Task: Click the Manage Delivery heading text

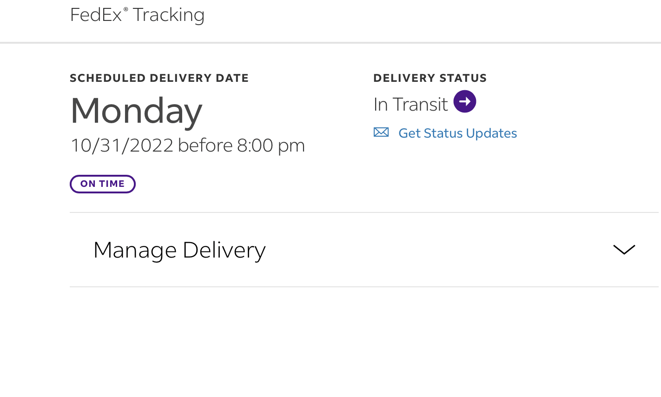Action: 179,250
